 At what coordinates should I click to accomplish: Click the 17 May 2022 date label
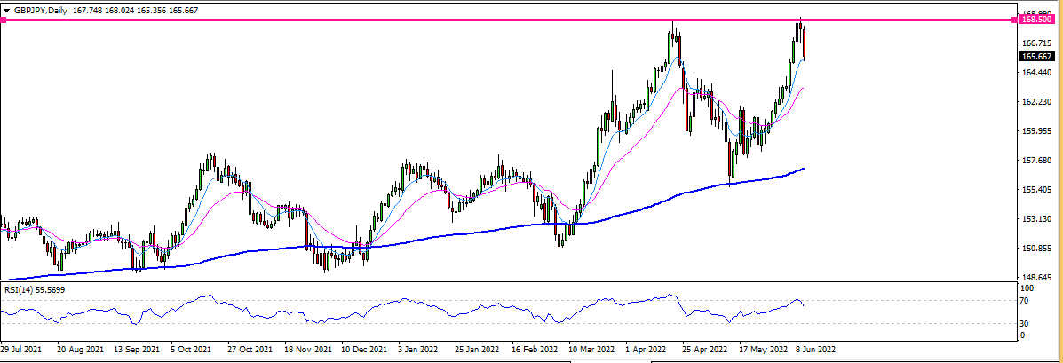pos(763,351)
